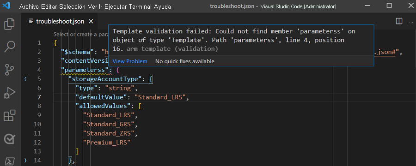Open the Archivo menu

pos(29,6)
